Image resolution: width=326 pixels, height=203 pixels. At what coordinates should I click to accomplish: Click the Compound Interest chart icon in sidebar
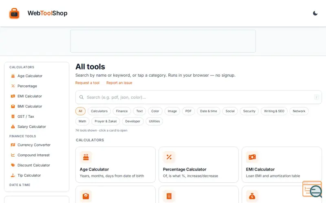click(x=13, y=155)
